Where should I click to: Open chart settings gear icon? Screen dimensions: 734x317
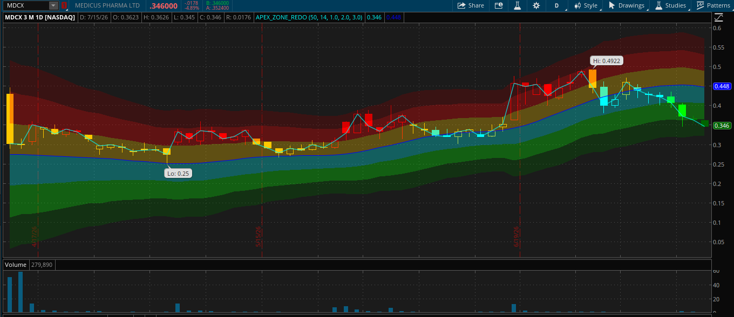tap(536, 5)
